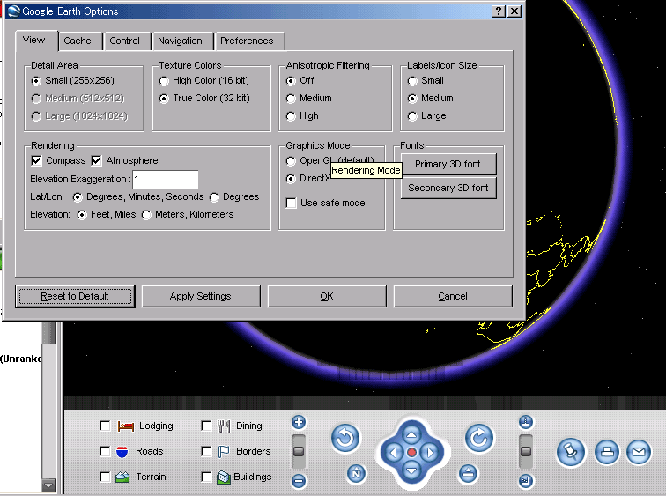Image resolution: width=666 pixels, height=496 pixels.
Task: Click the reset tilt icon
Action: click(468, 473)
